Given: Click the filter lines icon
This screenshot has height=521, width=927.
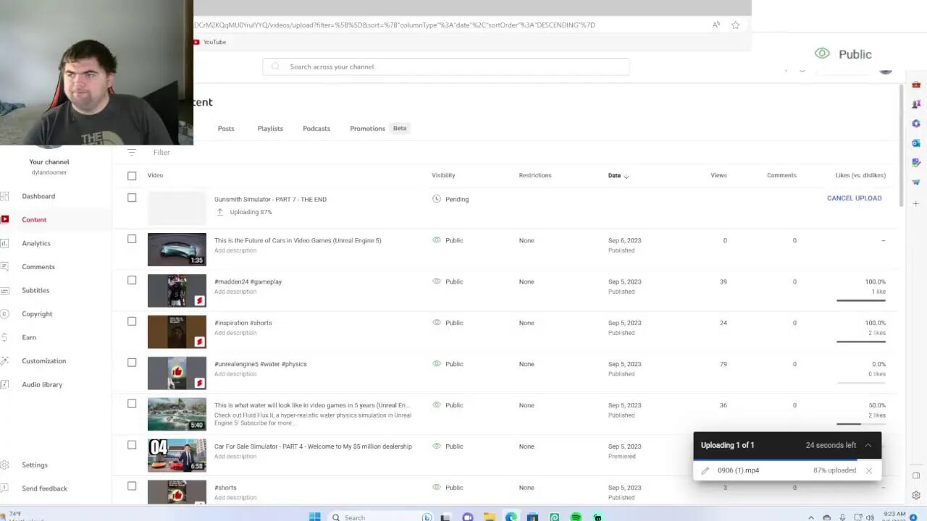Looking at the screenshot, I should [132, 152].
